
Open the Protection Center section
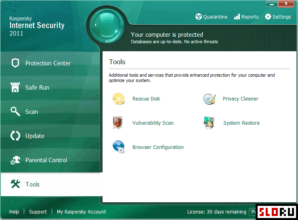coord(50,63)
